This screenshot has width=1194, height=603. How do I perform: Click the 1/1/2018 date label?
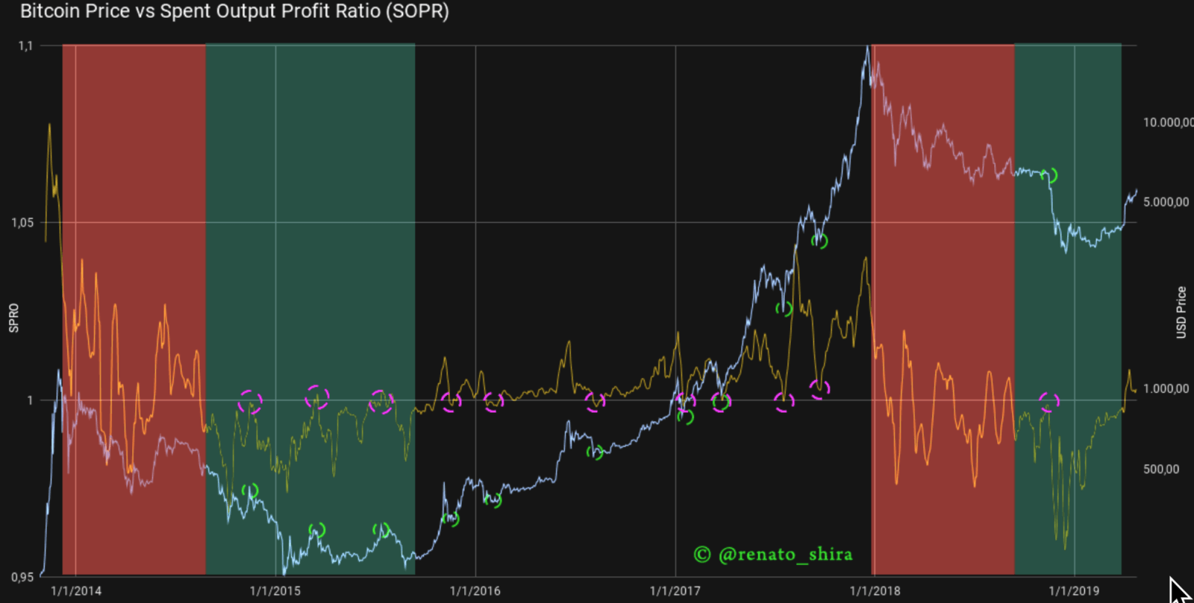875,591
